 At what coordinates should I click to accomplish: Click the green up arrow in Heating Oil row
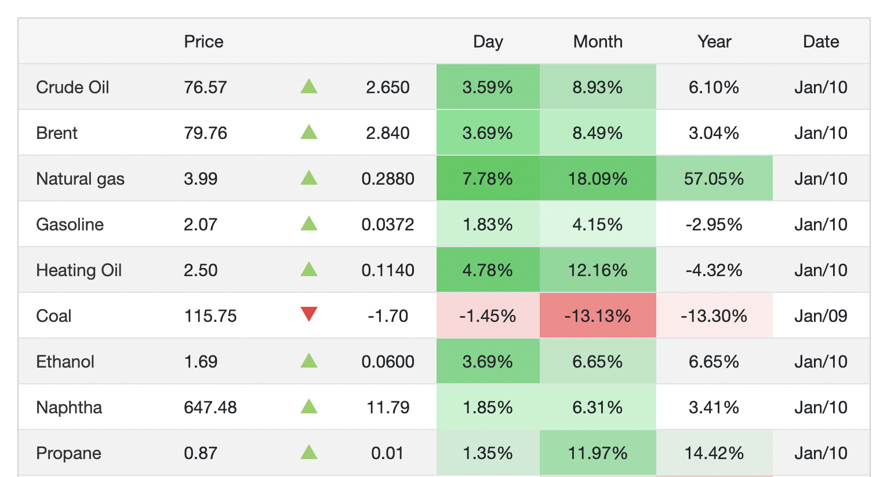(x=309, y=270)
